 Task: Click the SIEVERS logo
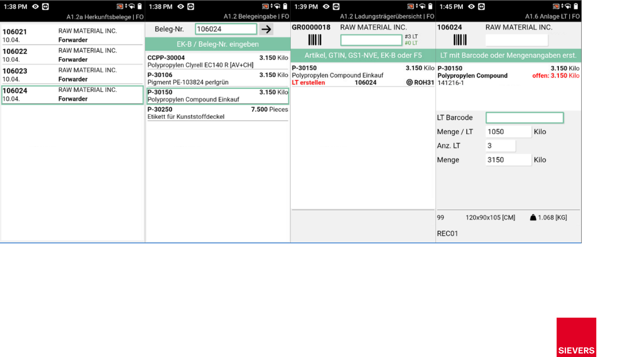click(576, 337)
